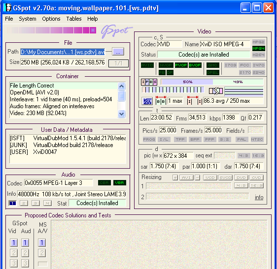Click the 1/1 file counter button
Viewport: 277px width, 269px height.
[118, 63]
